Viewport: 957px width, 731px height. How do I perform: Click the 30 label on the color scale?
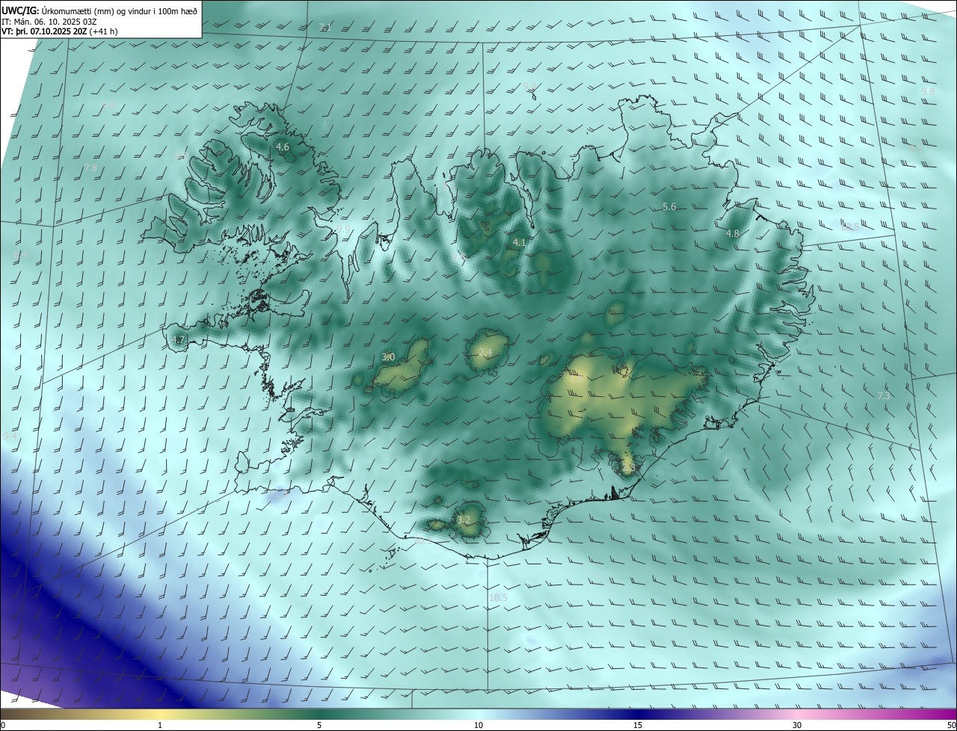point(797,725)
